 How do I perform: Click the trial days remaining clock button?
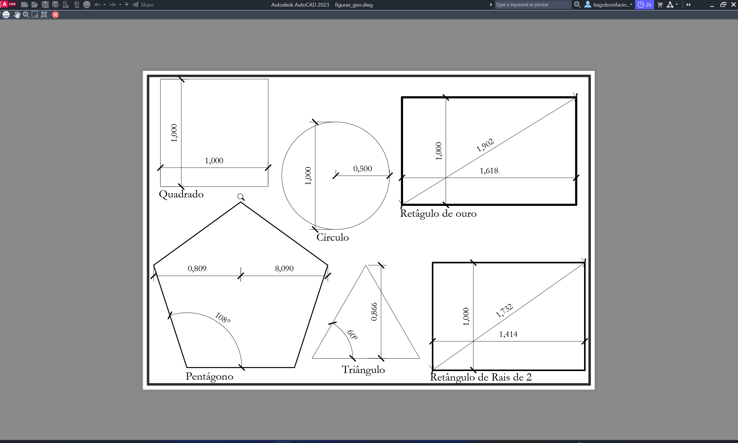[644, 5]
